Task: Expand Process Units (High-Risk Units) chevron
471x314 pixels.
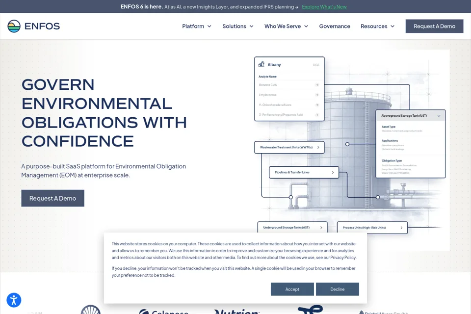Action: [x=401, y=228]
